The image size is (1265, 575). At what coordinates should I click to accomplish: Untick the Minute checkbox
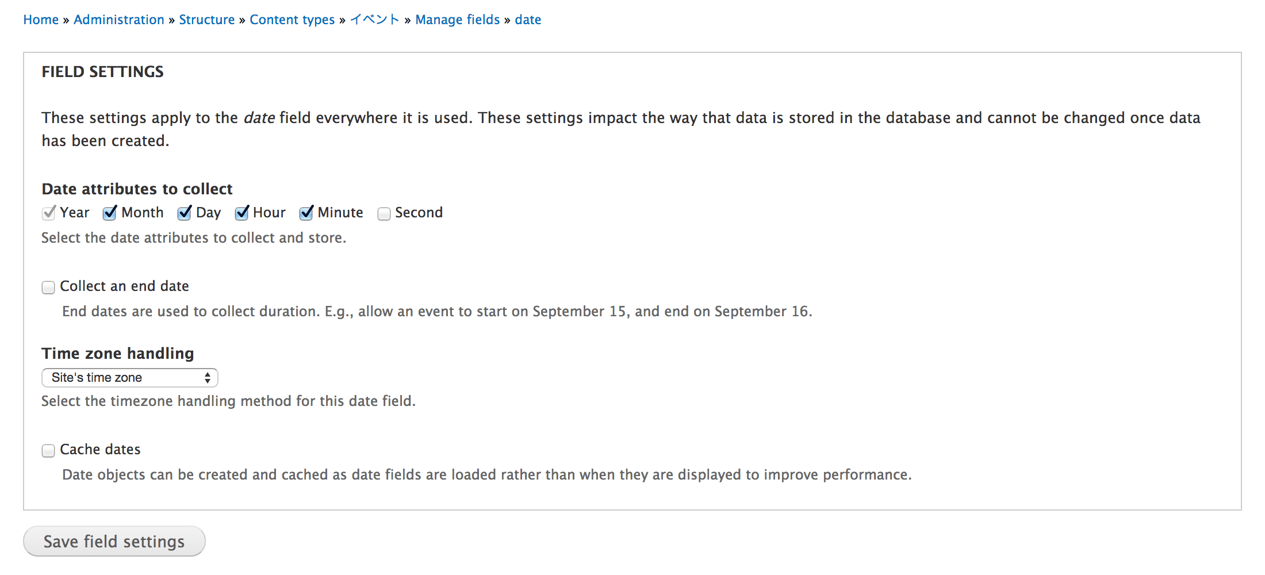click(x=306, y=213)
